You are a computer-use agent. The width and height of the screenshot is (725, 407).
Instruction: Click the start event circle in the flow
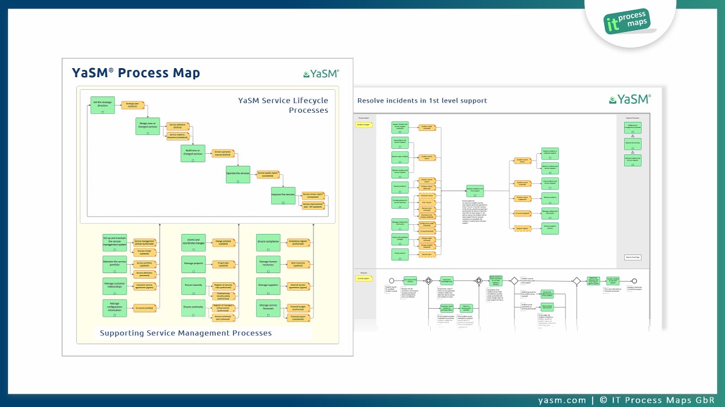(x=391, y=280)
